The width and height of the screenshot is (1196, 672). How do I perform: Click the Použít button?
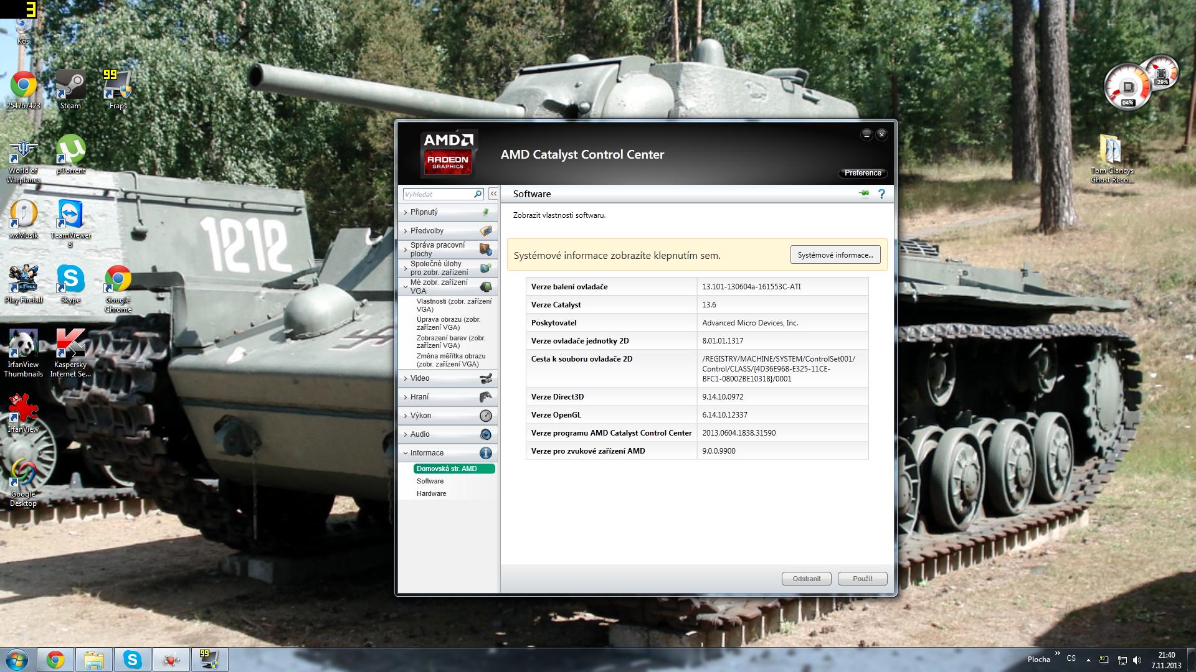pos(863,579)
